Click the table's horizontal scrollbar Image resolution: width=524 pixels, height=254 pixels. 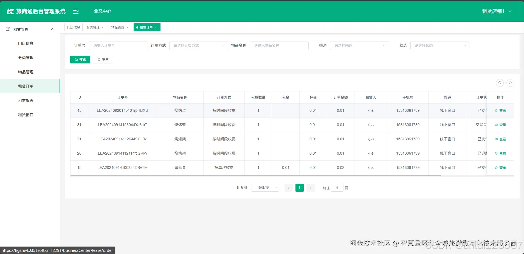point(256,175)
